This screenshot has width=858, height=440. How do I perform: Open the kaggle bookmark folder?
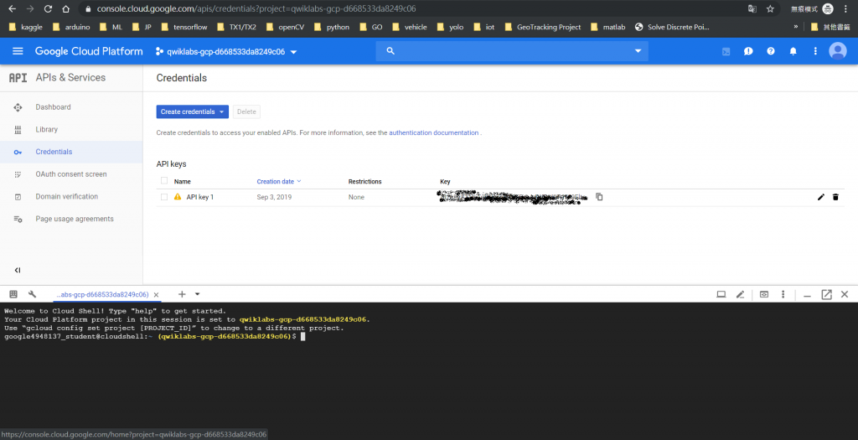point(26,27)
